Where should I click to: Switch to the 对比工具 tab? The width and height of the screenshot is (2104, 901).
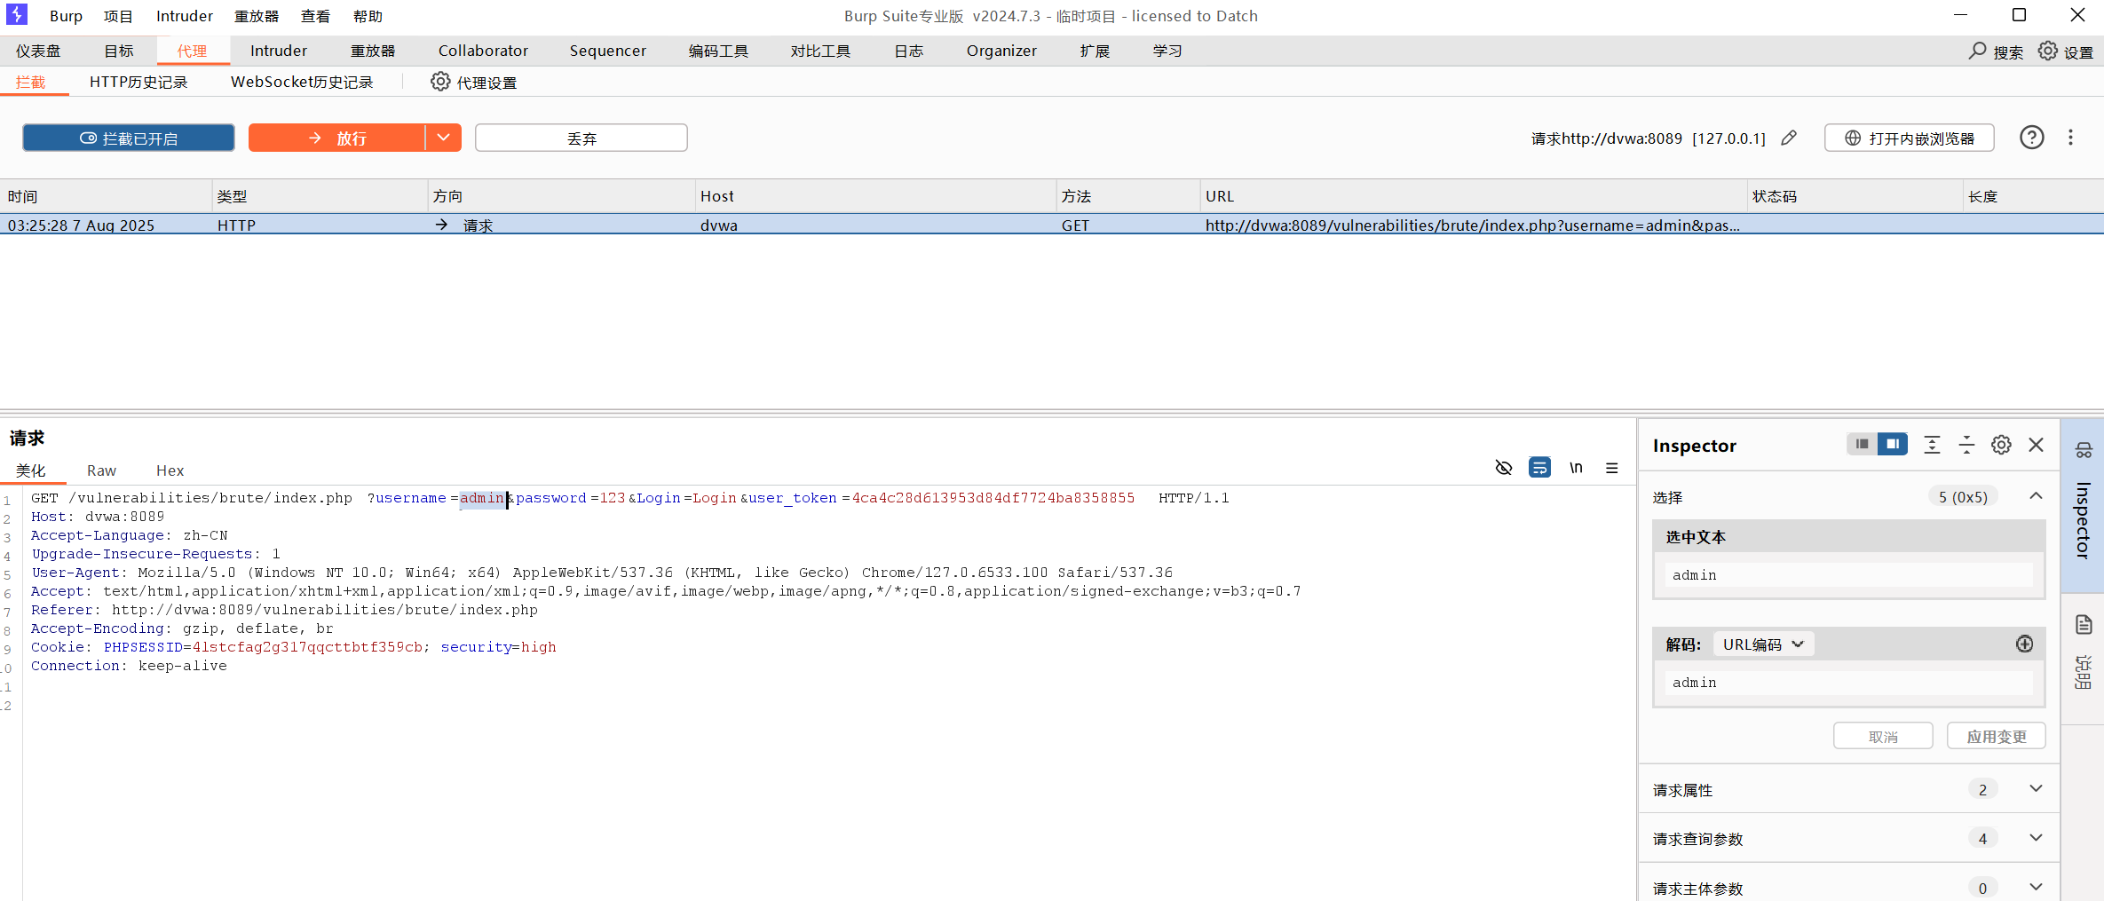point(820,51)
